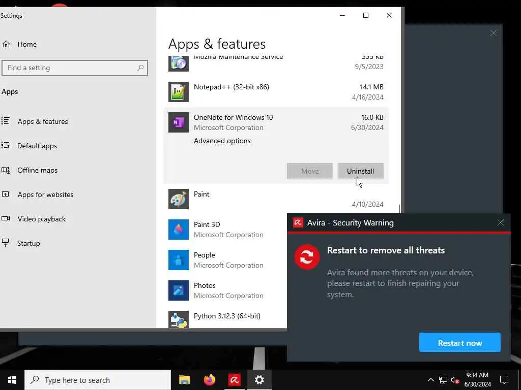Close the dark background window
Viewport: 521px width, 390px height.
(493, 33)
